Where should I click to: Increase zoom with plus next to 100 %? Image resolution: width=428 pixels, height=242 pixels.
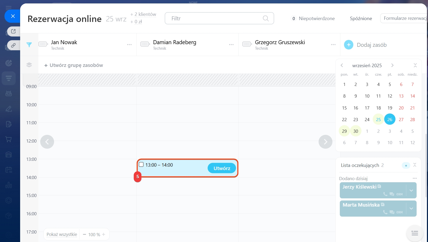point(104,234)
